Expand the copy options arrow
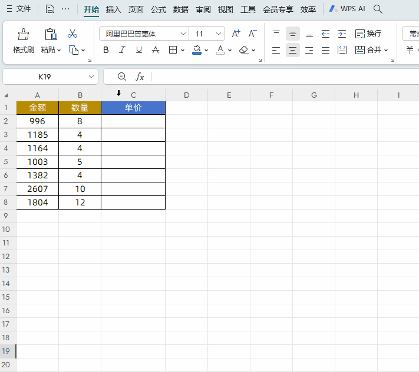 tap(83, 50)
